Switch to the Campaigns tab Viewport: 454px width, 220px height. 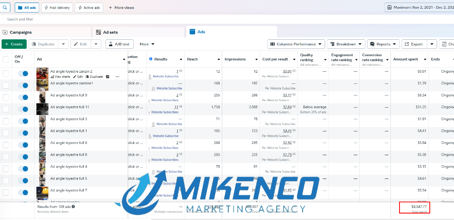[45, 32]
